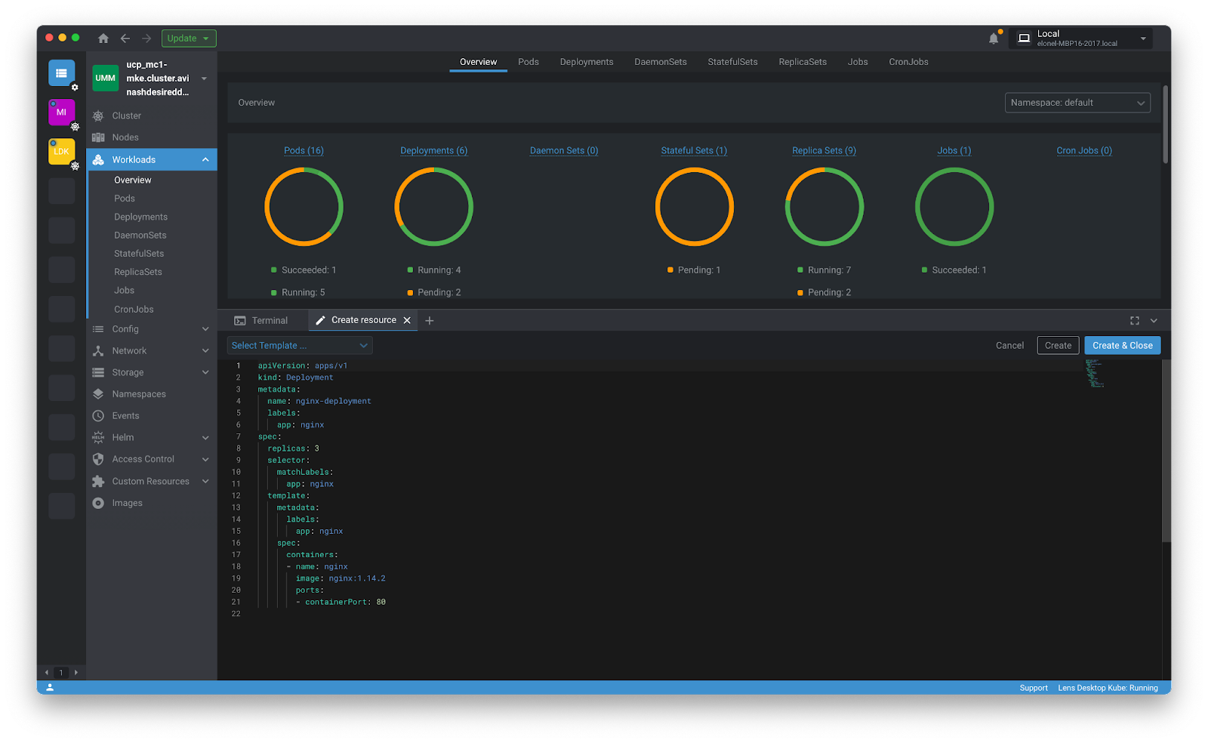Open the Daemon Sets (0) link

click(564, 151)
